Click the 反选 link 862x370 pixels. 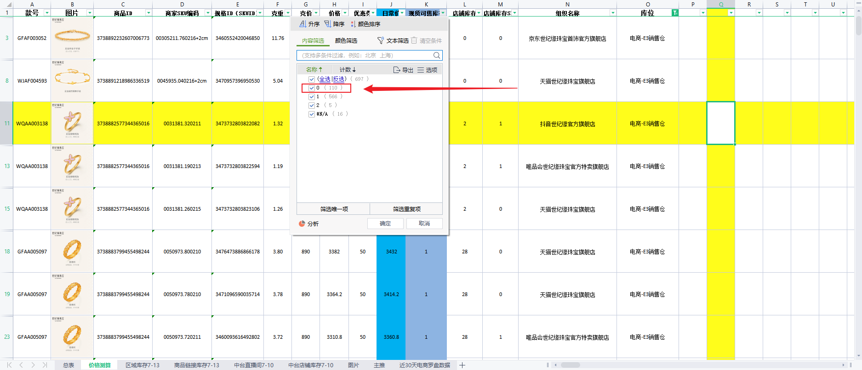[339, 79]
